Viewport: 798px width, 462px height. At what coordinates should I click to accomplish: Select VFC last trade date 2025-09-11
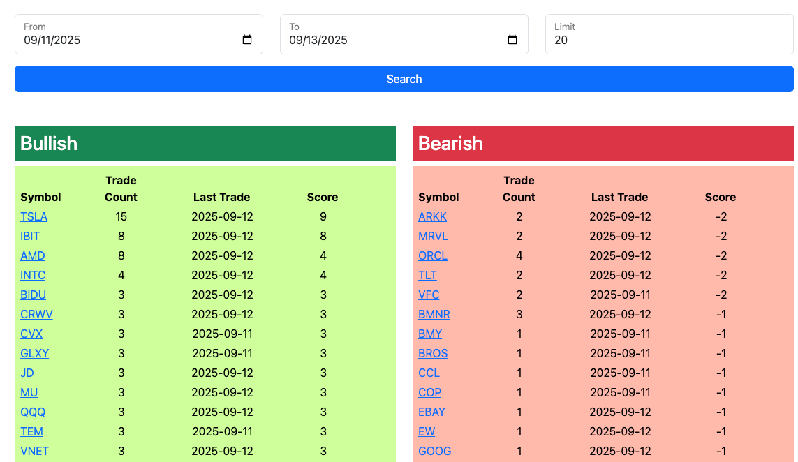click(621, 295)
